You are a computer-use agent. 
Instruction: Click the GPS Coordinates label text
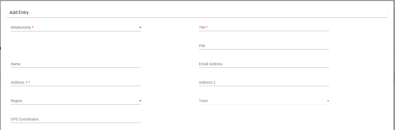(x=25, y=119)
